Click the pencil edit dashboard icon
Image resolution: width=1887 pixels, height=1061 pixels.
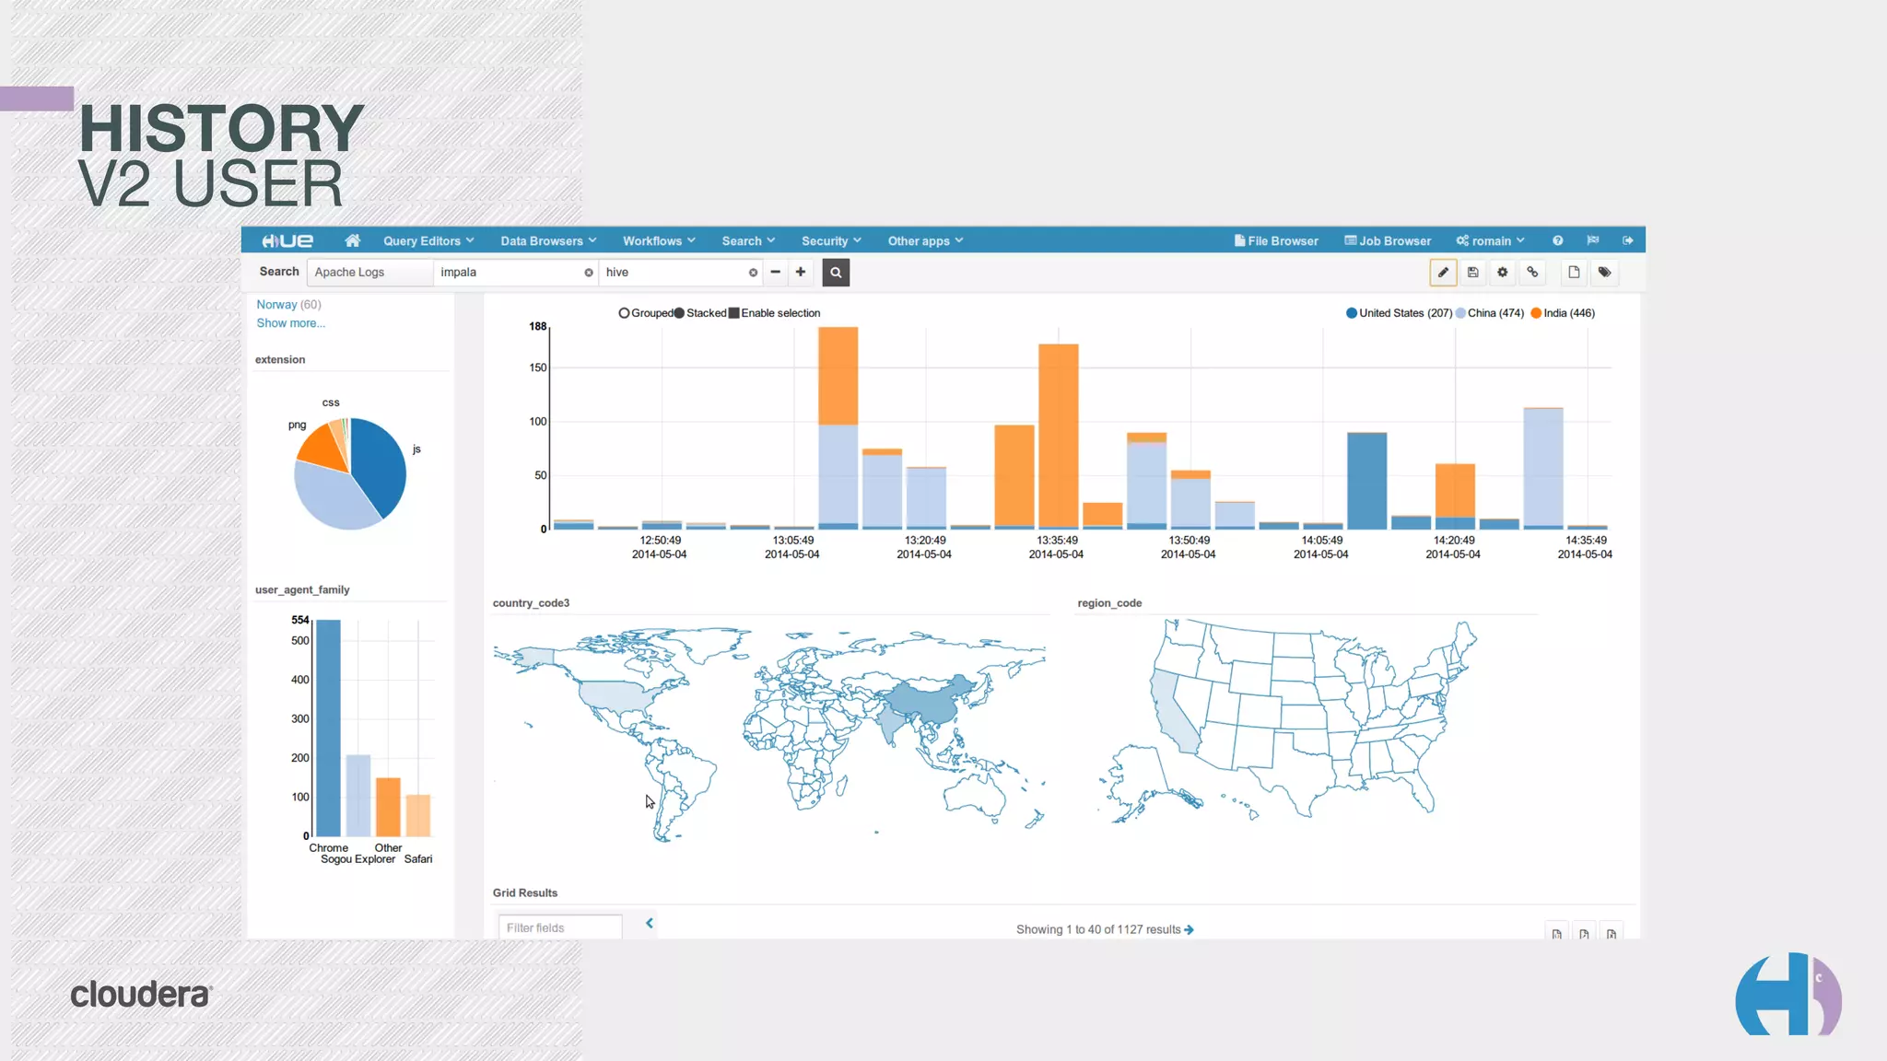coord(1443,272)
